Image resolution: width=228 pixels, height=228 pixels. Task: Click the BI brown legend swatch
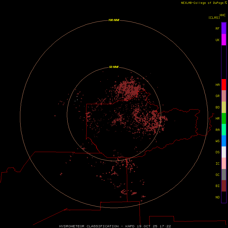point(224,186)
